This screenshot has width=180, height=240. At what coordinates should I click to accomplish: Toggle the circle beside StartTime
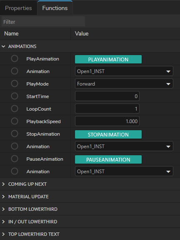pos(15,96)
